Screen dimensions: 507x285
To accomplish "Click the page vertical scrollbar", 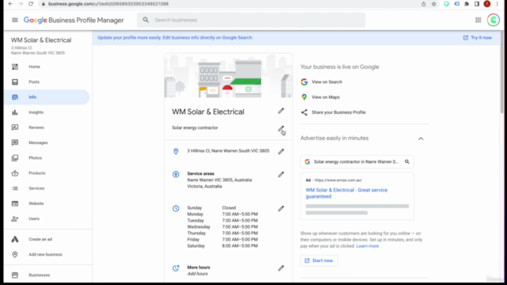I will (501, 73).
